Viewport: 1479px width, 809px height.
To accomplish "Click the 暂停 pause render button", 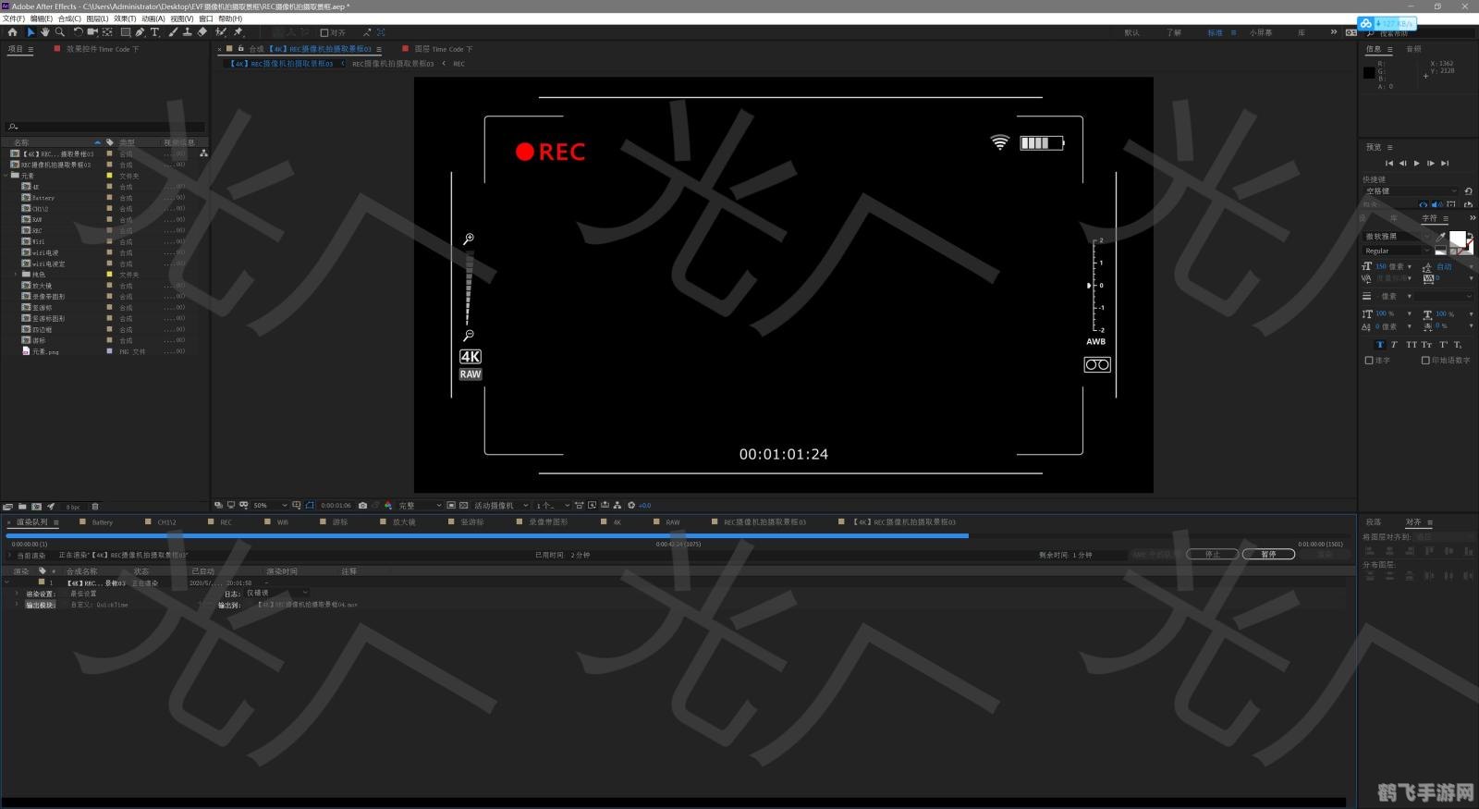I will coord(1268,554).
